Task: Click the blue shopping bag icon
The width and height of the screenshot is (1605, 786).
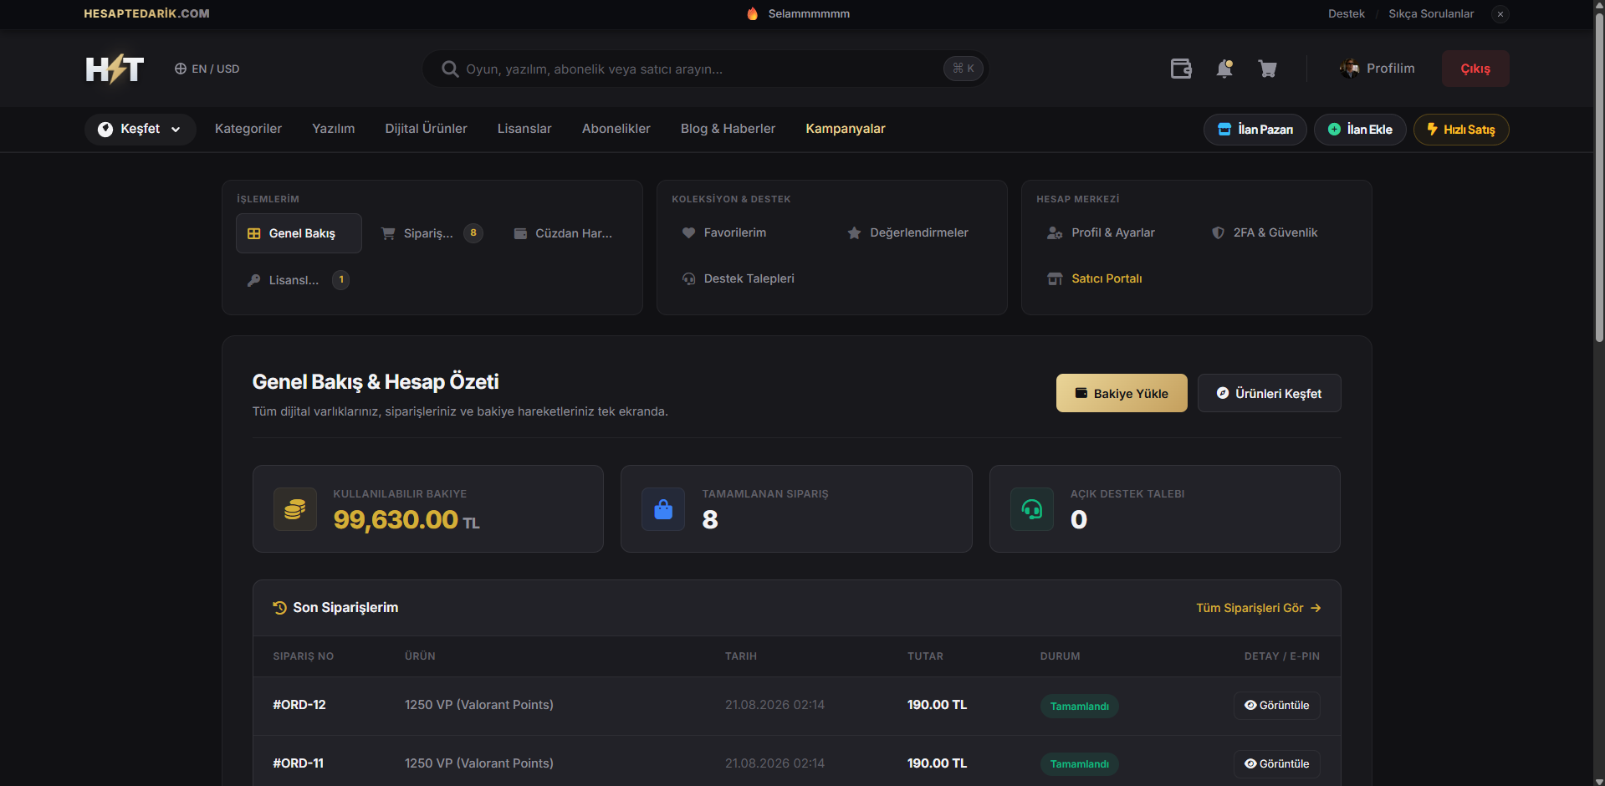Action: click(663, 509)
